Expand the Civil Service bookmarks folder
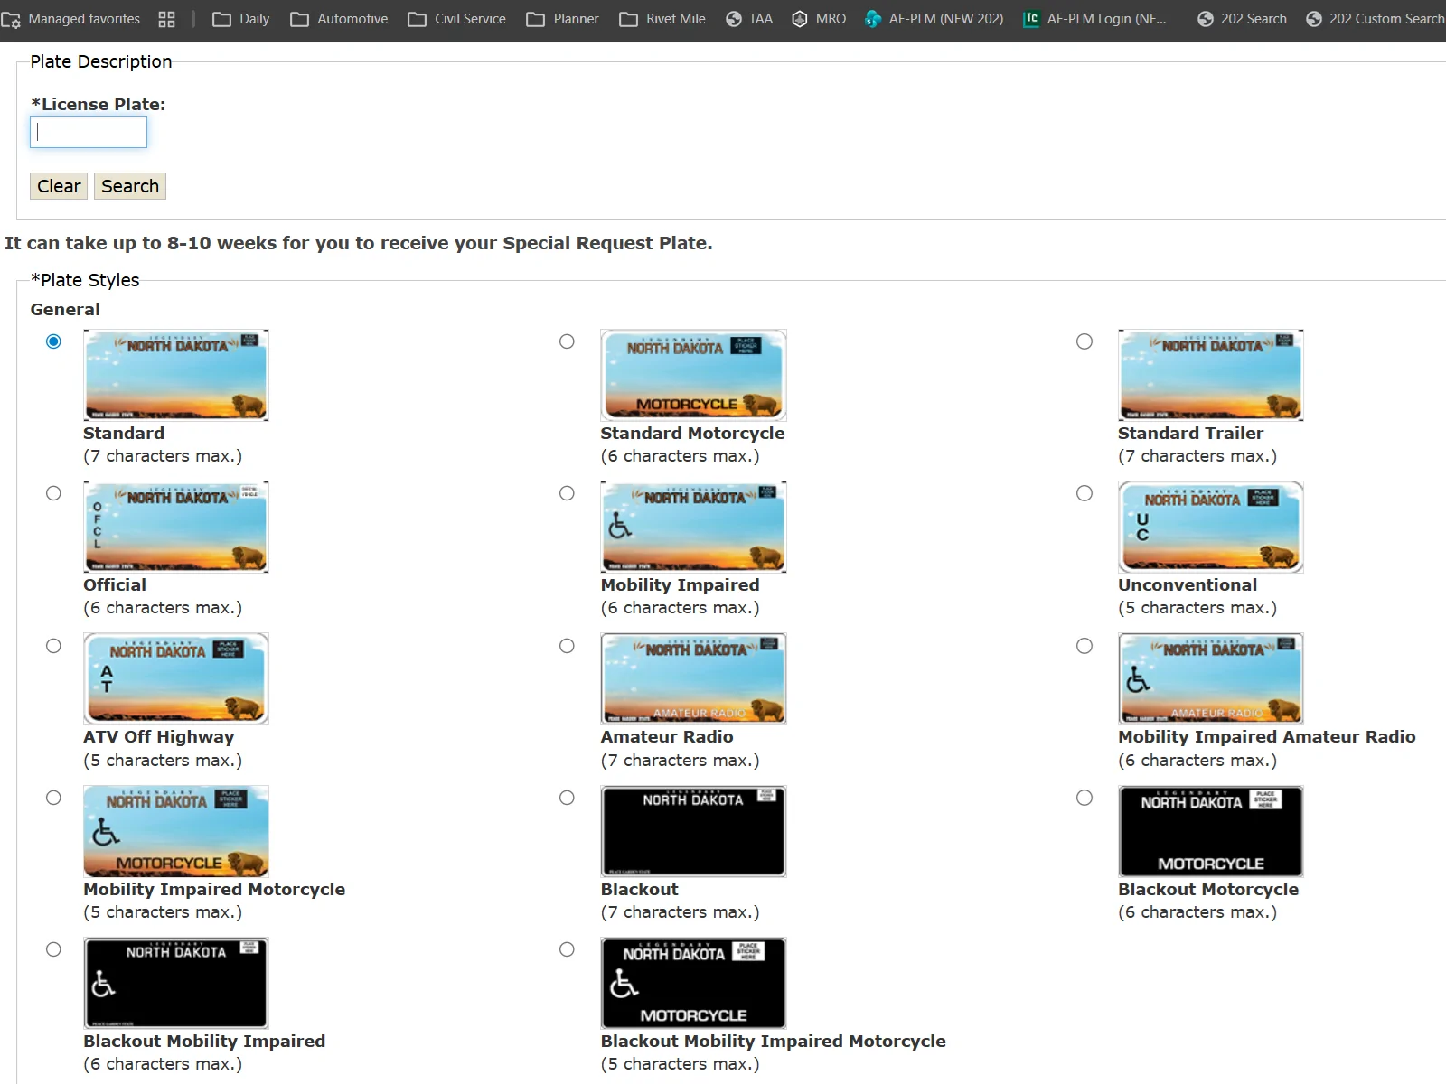 (457, 19)
